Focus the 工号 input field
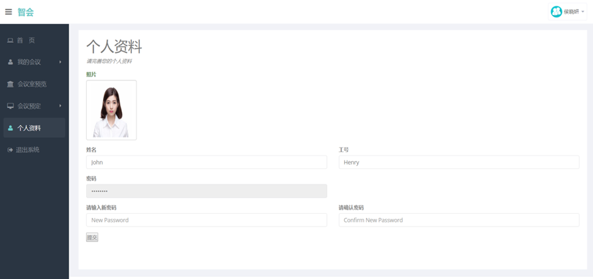 pyautogui.click(x=459, y=162)
